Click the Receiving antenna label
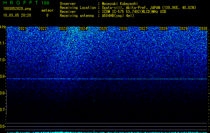 77,16
